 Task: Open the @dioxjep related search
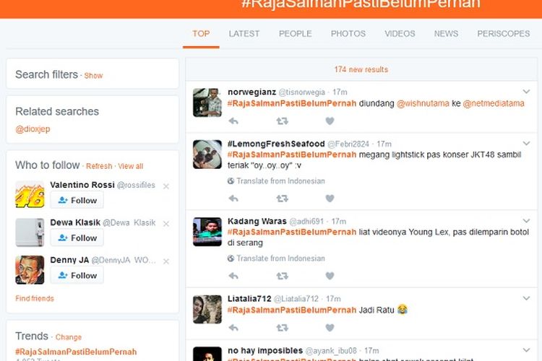pyautogui.click(x=33, y=129)
